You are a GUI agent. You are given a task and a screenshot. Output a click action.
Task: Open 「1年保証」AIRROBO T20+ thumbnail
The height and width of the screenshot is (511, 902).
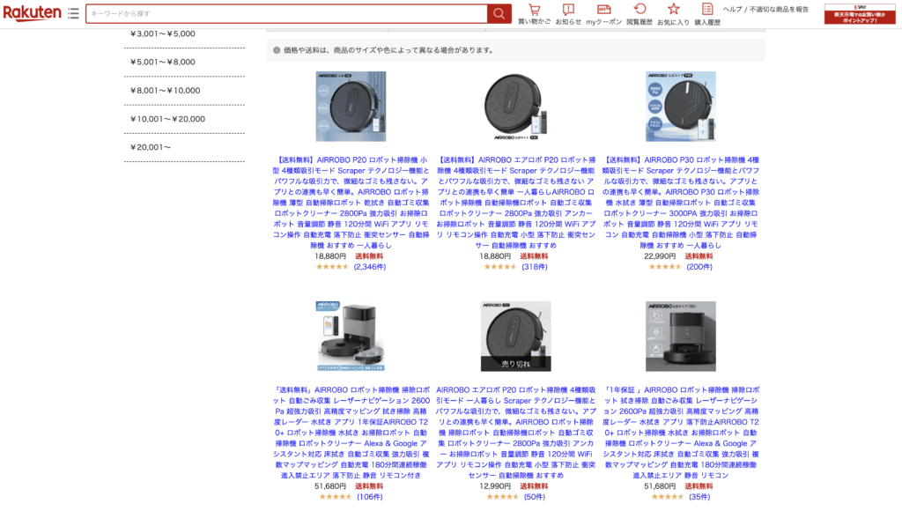click(681, 336)
